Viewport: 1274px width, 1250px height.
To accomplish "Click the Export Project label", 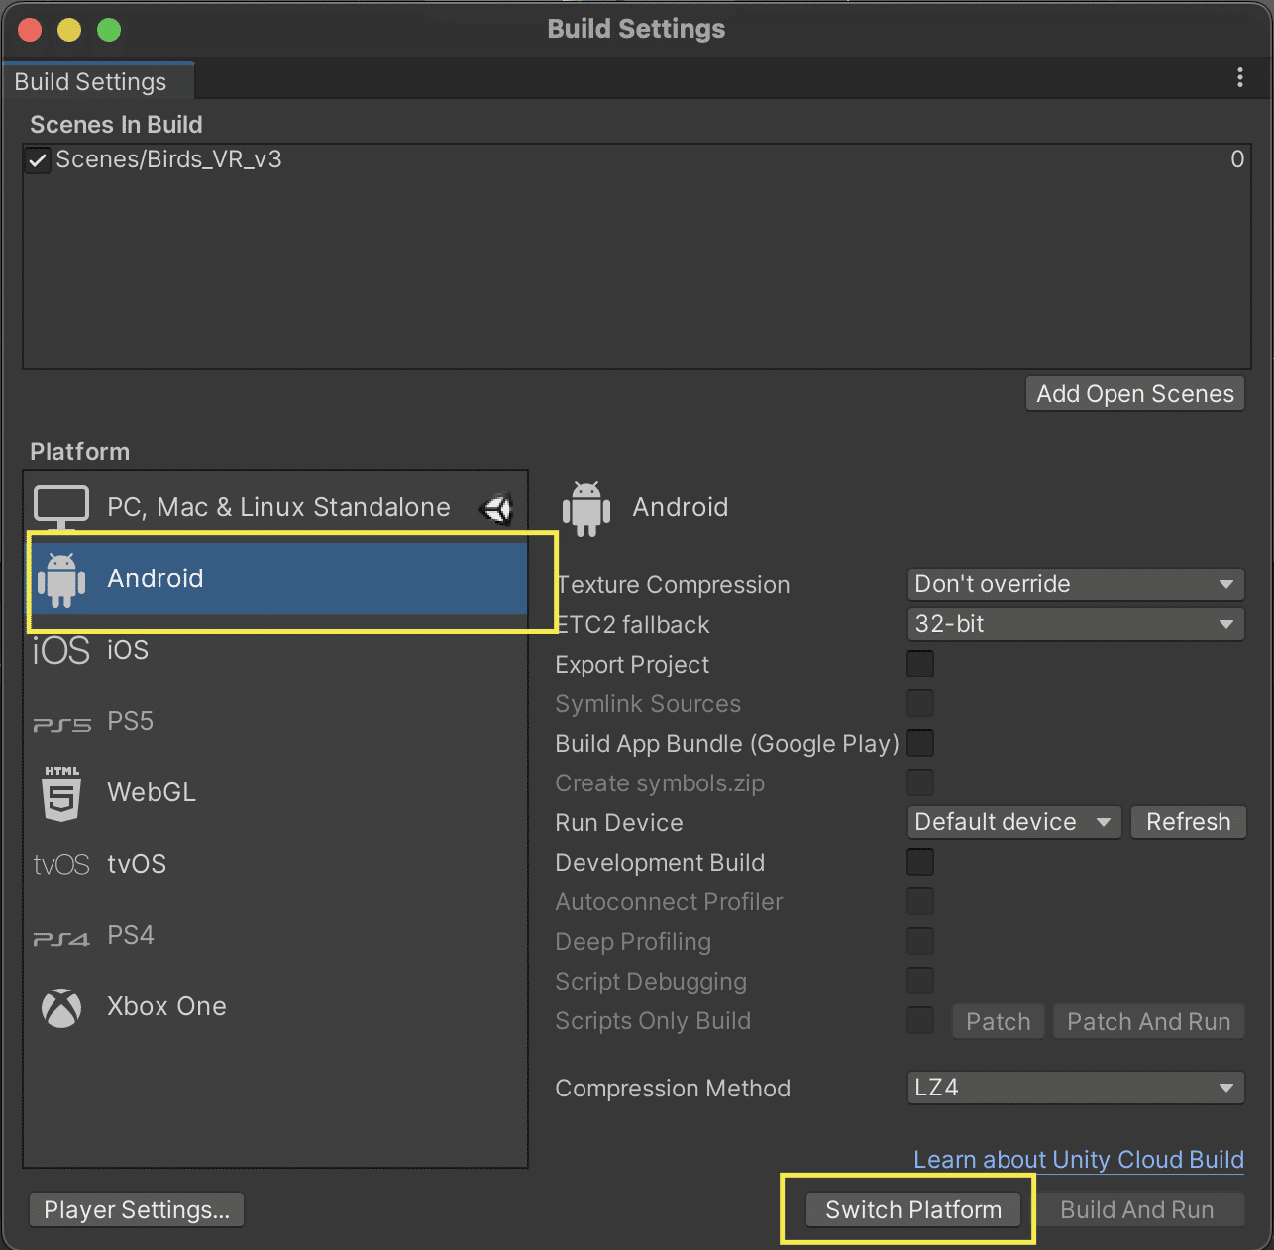I will point(632,665).
